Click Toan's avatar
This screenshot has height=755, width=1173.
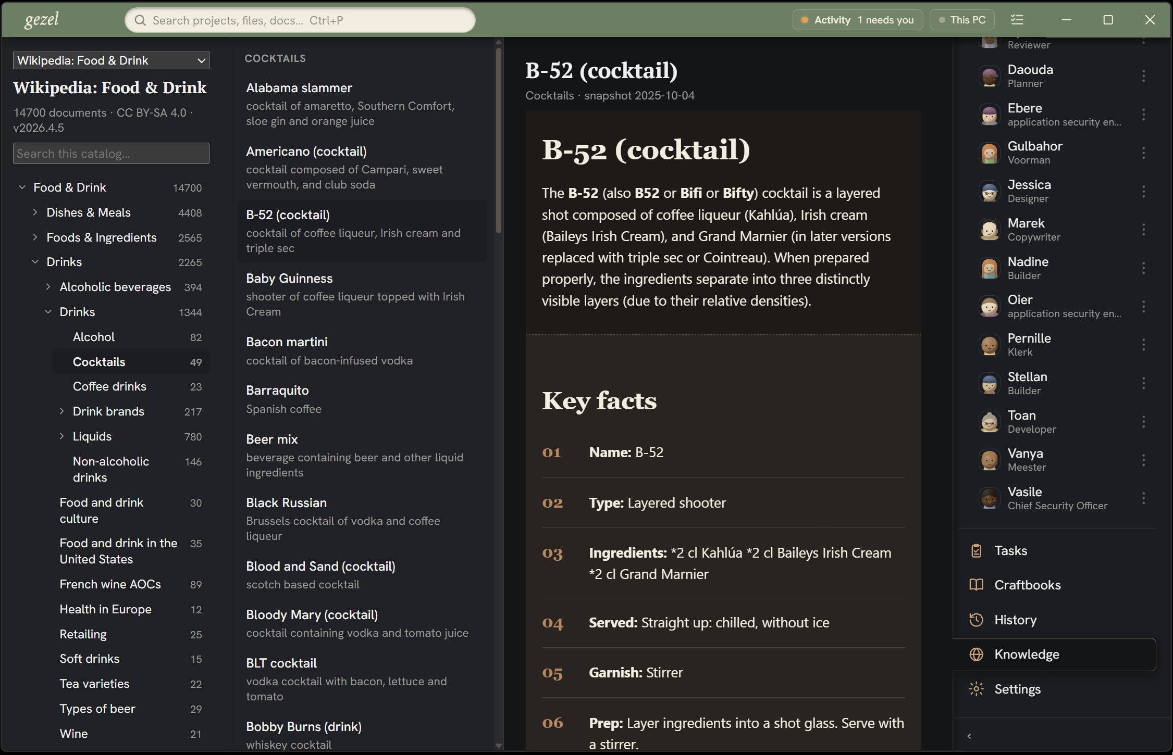tap(989, 422)
